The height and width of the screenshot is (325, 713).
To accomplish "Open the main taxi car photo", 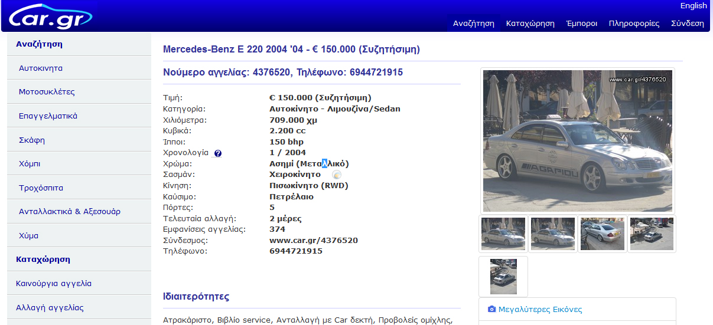I will point(577,140).
